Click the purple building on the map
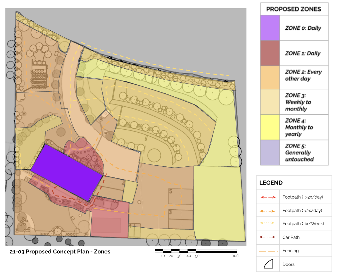 click(67, 172)
